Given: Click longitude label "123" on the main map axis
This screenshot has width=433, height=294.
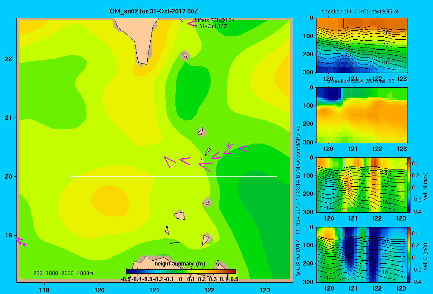Looking at the screenshot, I should click(265, 290).
